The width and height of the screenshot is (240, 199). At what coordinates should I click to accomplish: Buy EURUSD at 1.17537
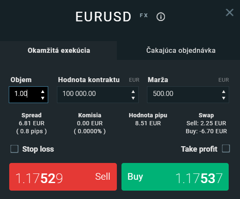tap(175, 177)
